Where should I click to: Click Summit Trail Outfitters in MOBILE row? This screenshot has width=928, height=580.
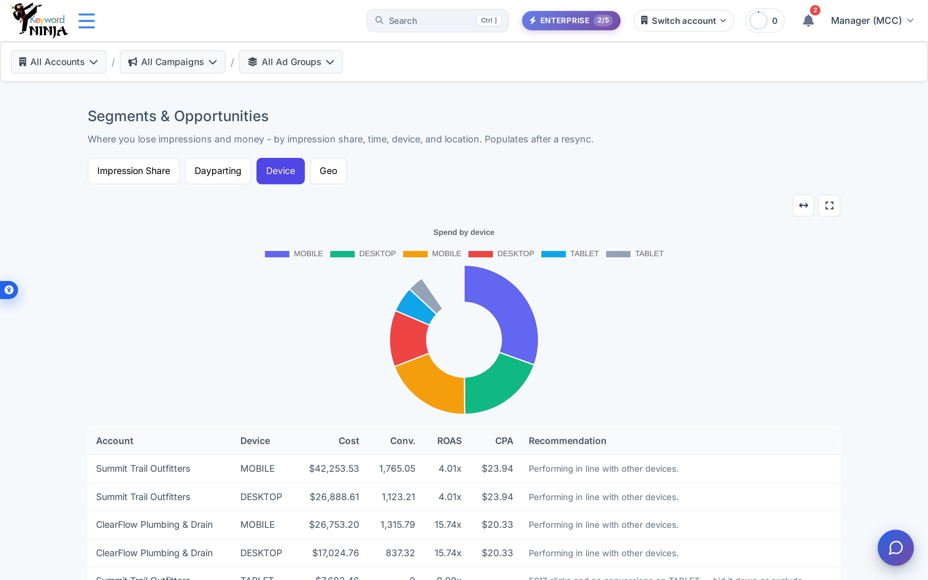(x=143, y=469)
